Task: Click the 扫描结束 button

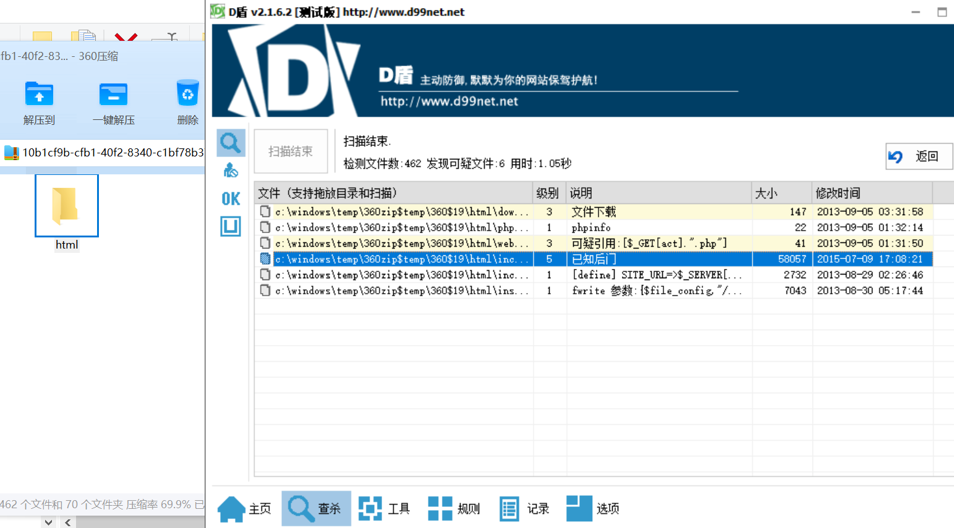Action: click(x=291, y=151)
